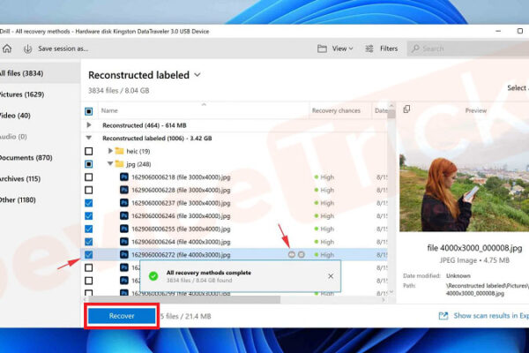Viewport: 529px width, 353px height.
Task: Expand the Reconstructed (464) group
Action: [x=89, y=125]
